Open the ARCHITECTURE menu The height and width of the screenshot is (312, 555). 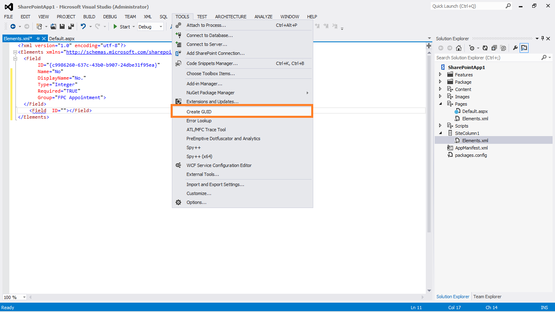231,17
